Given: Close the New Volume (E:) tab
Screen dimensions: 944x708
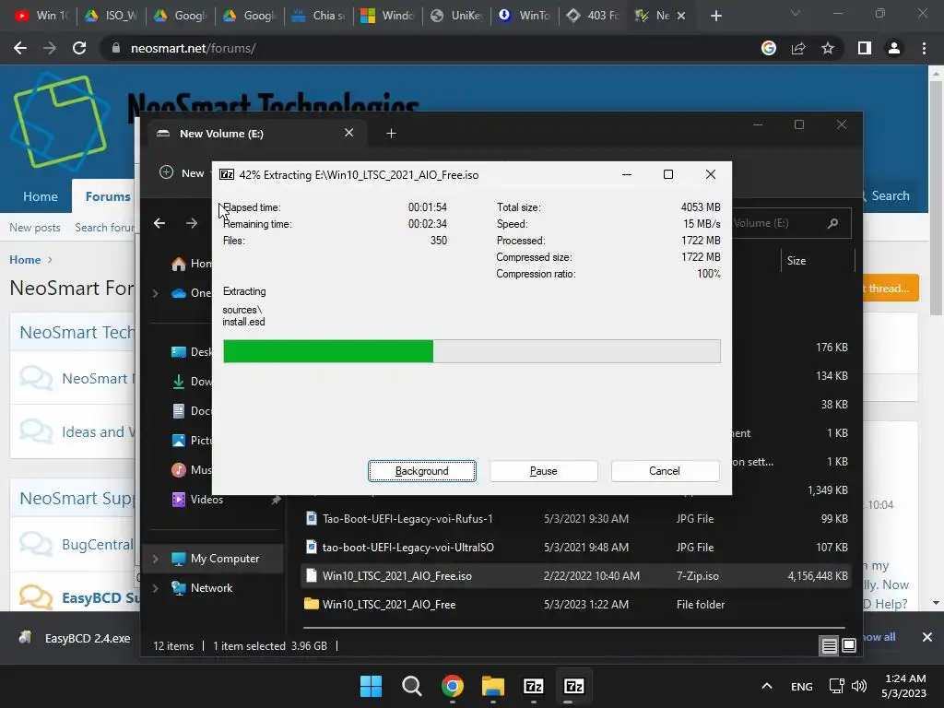Looking at the screenshot, I should click(x=348, y=133).
